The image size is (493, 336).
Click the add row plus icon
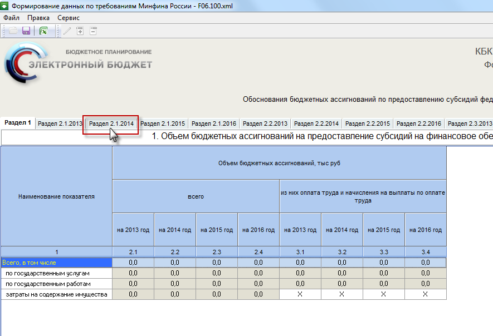[x=80, y=31]
